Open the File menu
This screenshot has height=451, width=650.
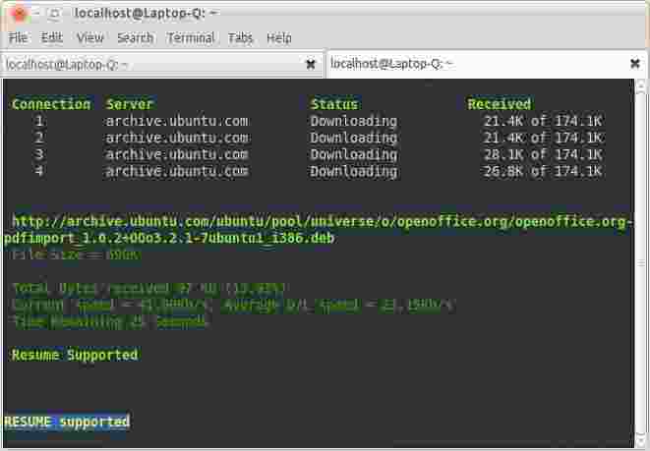(18, 38)
